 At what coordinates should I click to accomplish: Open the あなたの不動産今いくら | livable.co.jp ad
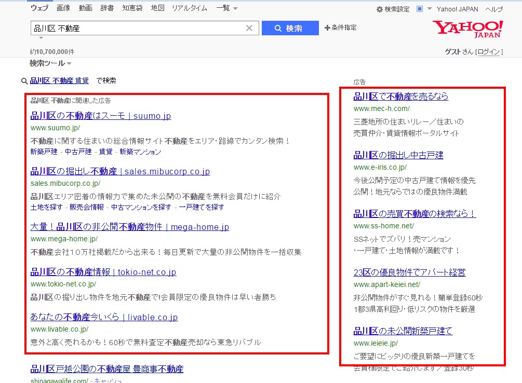[104, 317]
